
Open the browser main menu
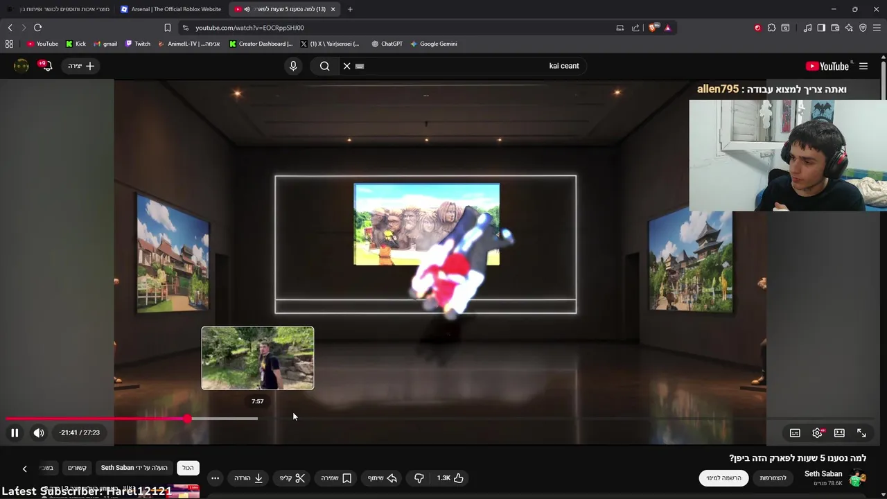coord(877,28)
